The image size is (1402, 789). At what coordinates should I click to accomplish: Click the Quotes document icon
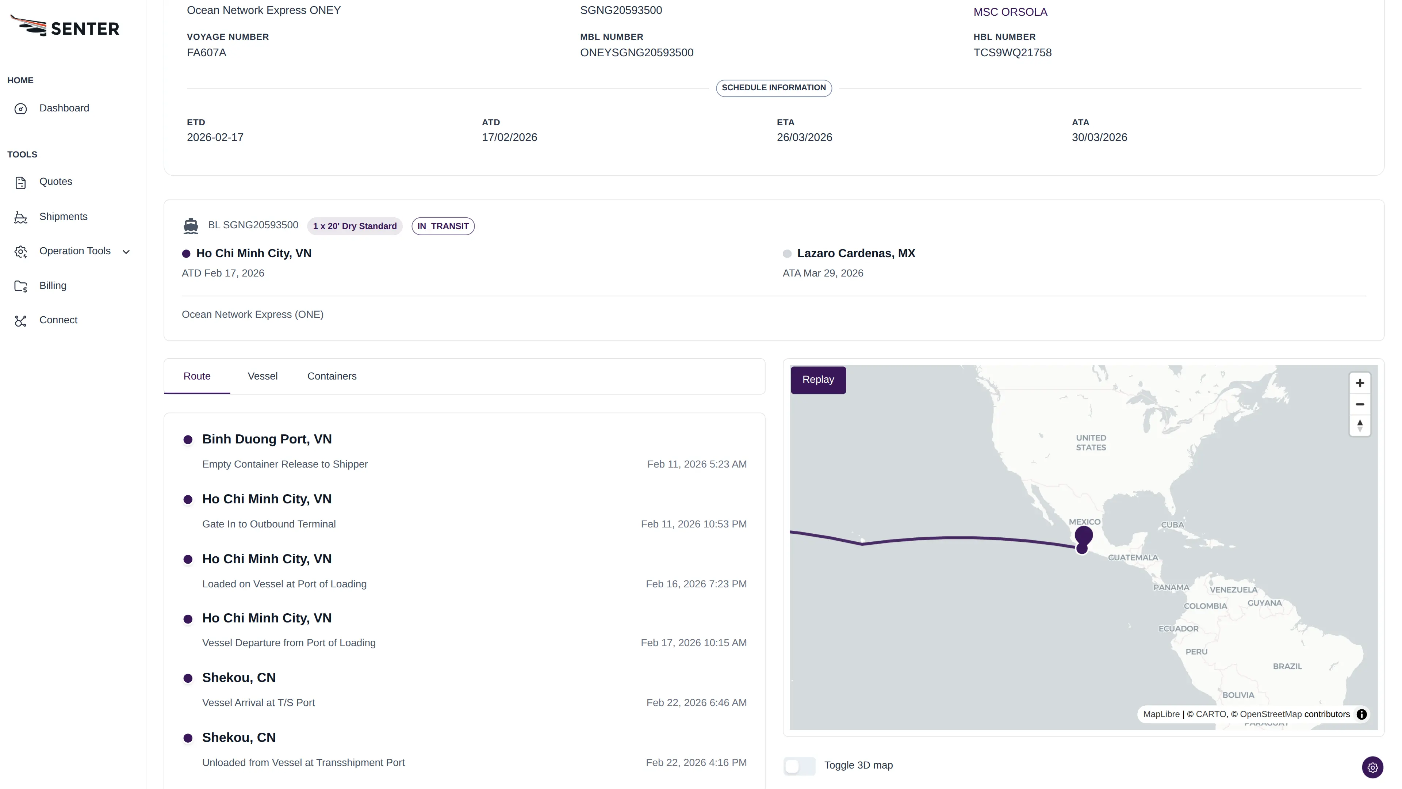(21, 182)
